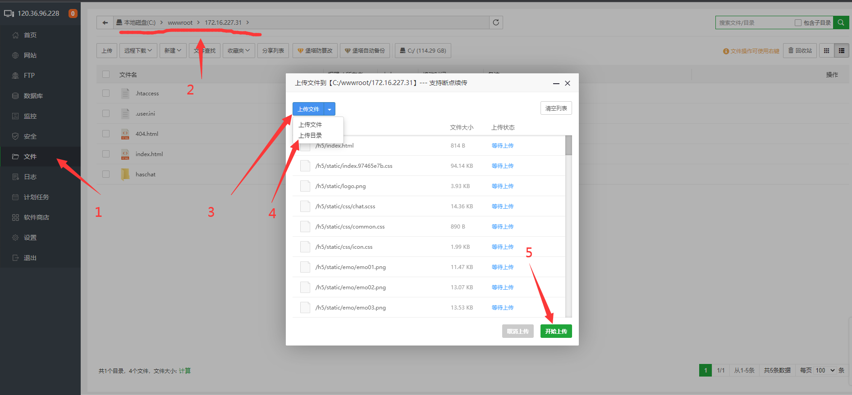Open 监控 monitor icon in sidebar
Screen dimensions: 852x395
(15, 116)
